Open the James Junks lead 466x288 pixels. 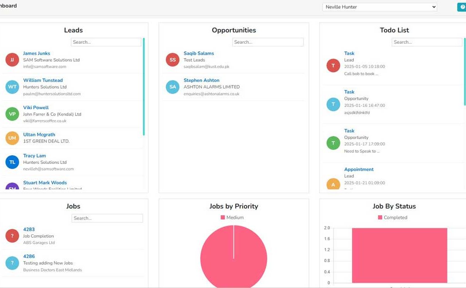pyautogui.click(x=35, y=53)
